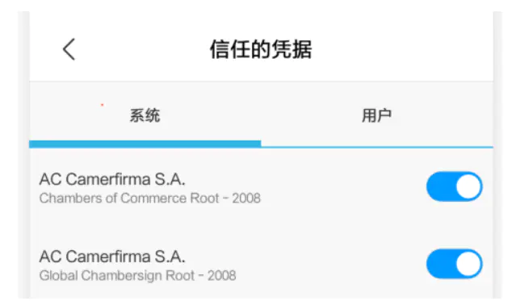Switch to the 用户 tab
512x305 pixels.
[x=377, y=115]
